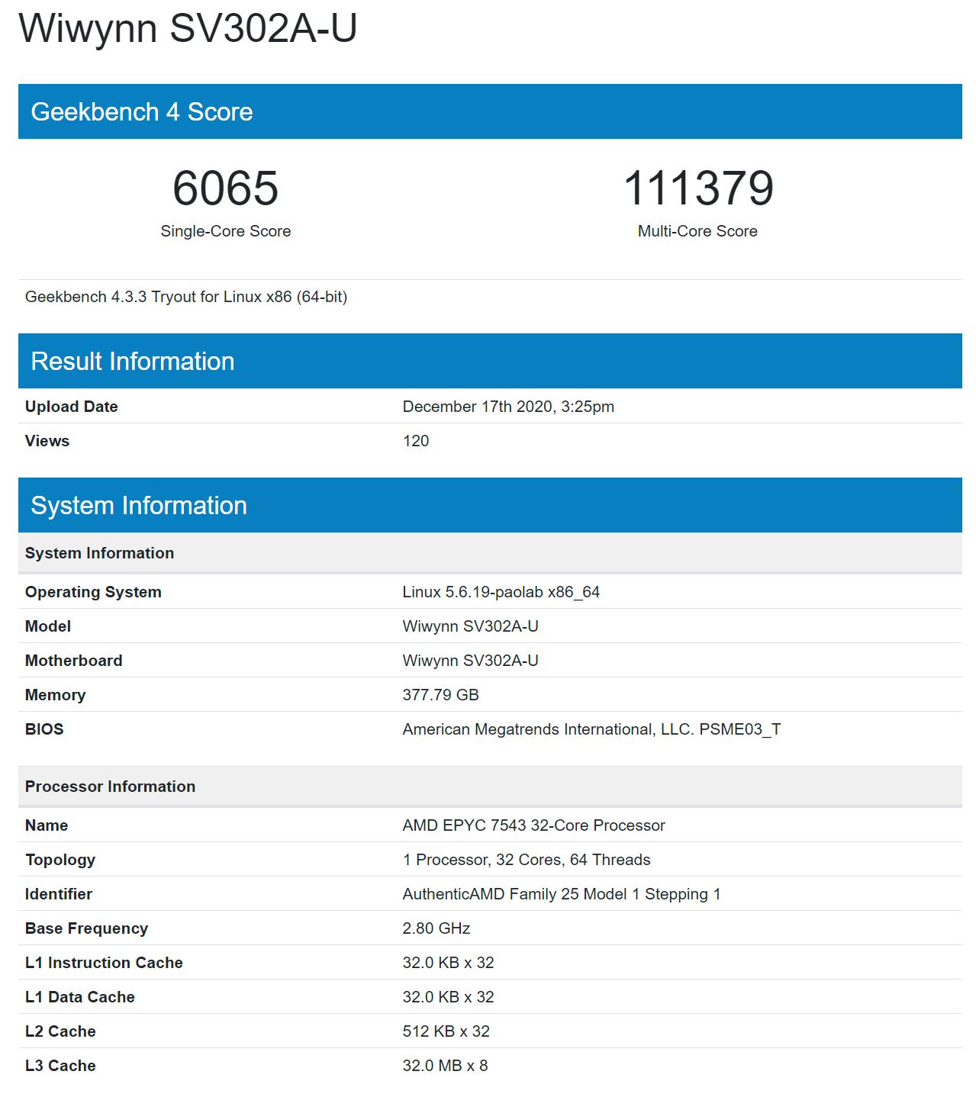Select Wiwynn SV302A-U in the Model row
976x1097 pixels.
coord(471,626)
